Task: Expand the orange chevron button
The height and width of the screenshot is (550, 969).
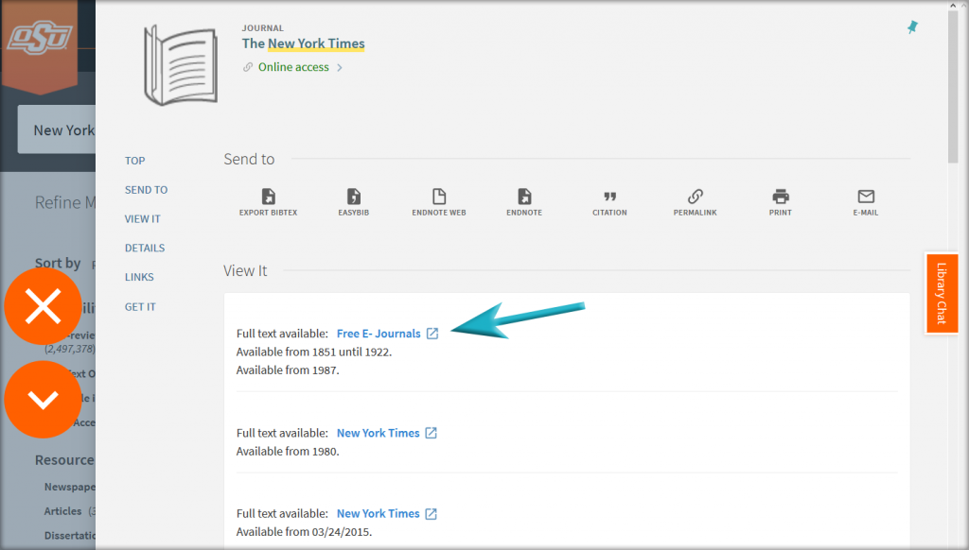Action: pos(44,399)
